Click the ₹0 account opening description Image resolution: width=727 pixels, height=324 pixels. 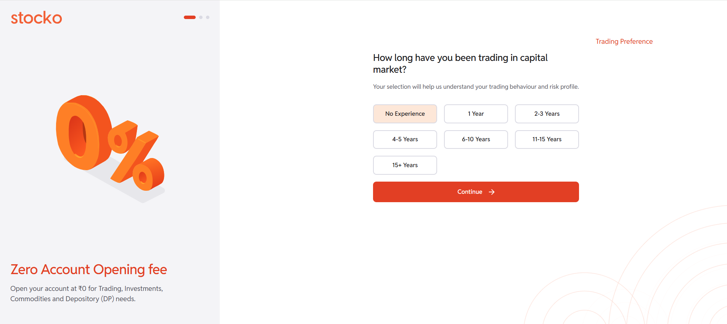click(x=87, y=294)
